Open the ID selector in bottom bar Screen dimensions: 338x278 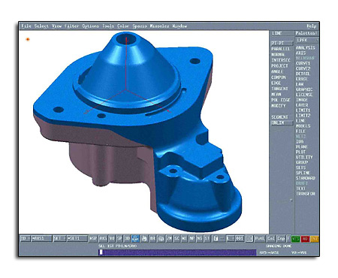pos(25,238)
